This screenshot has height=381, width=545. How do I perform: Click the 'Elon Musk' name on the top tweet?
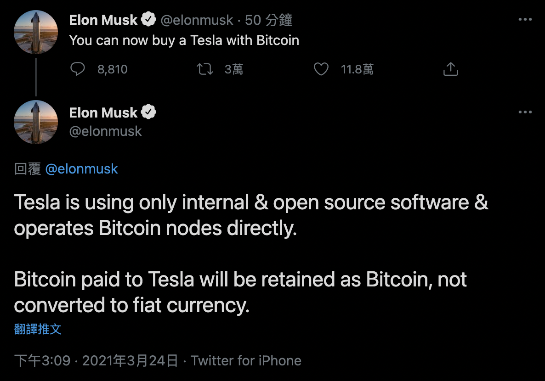[x=103, y=20]
